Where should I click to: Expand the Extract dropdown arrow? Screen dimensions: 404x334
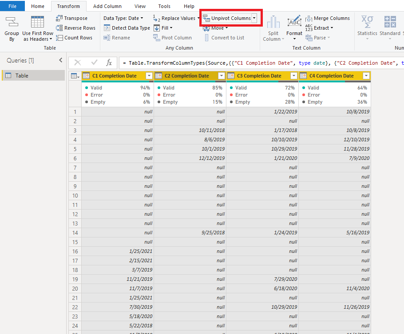[332, 28]
